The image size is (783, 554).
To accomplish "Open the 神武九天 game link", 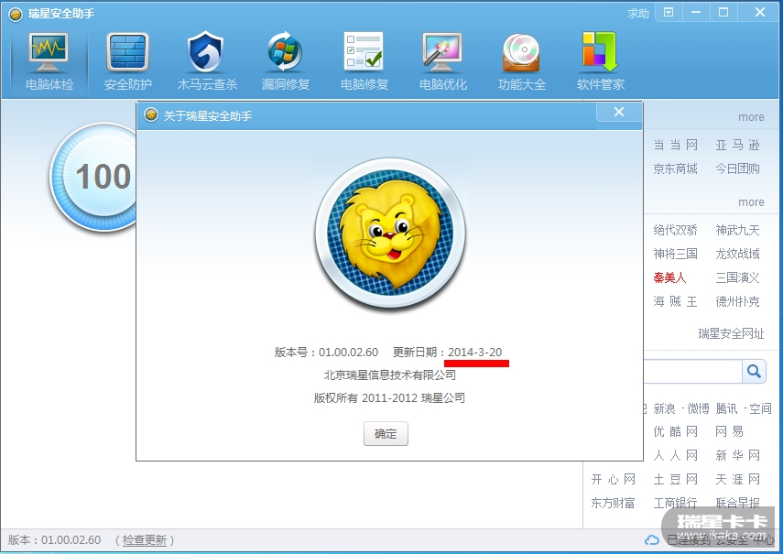I will tap(737, 230).
